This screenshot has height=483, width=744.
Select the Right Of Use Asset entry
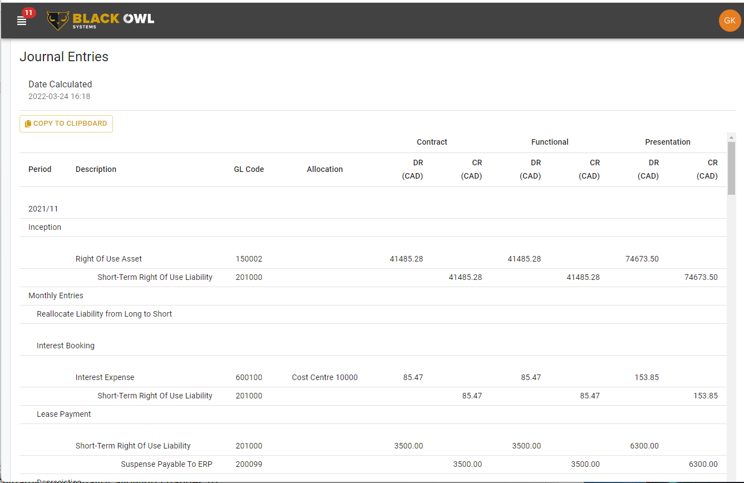pyautogui.click(x=109, y=259)
